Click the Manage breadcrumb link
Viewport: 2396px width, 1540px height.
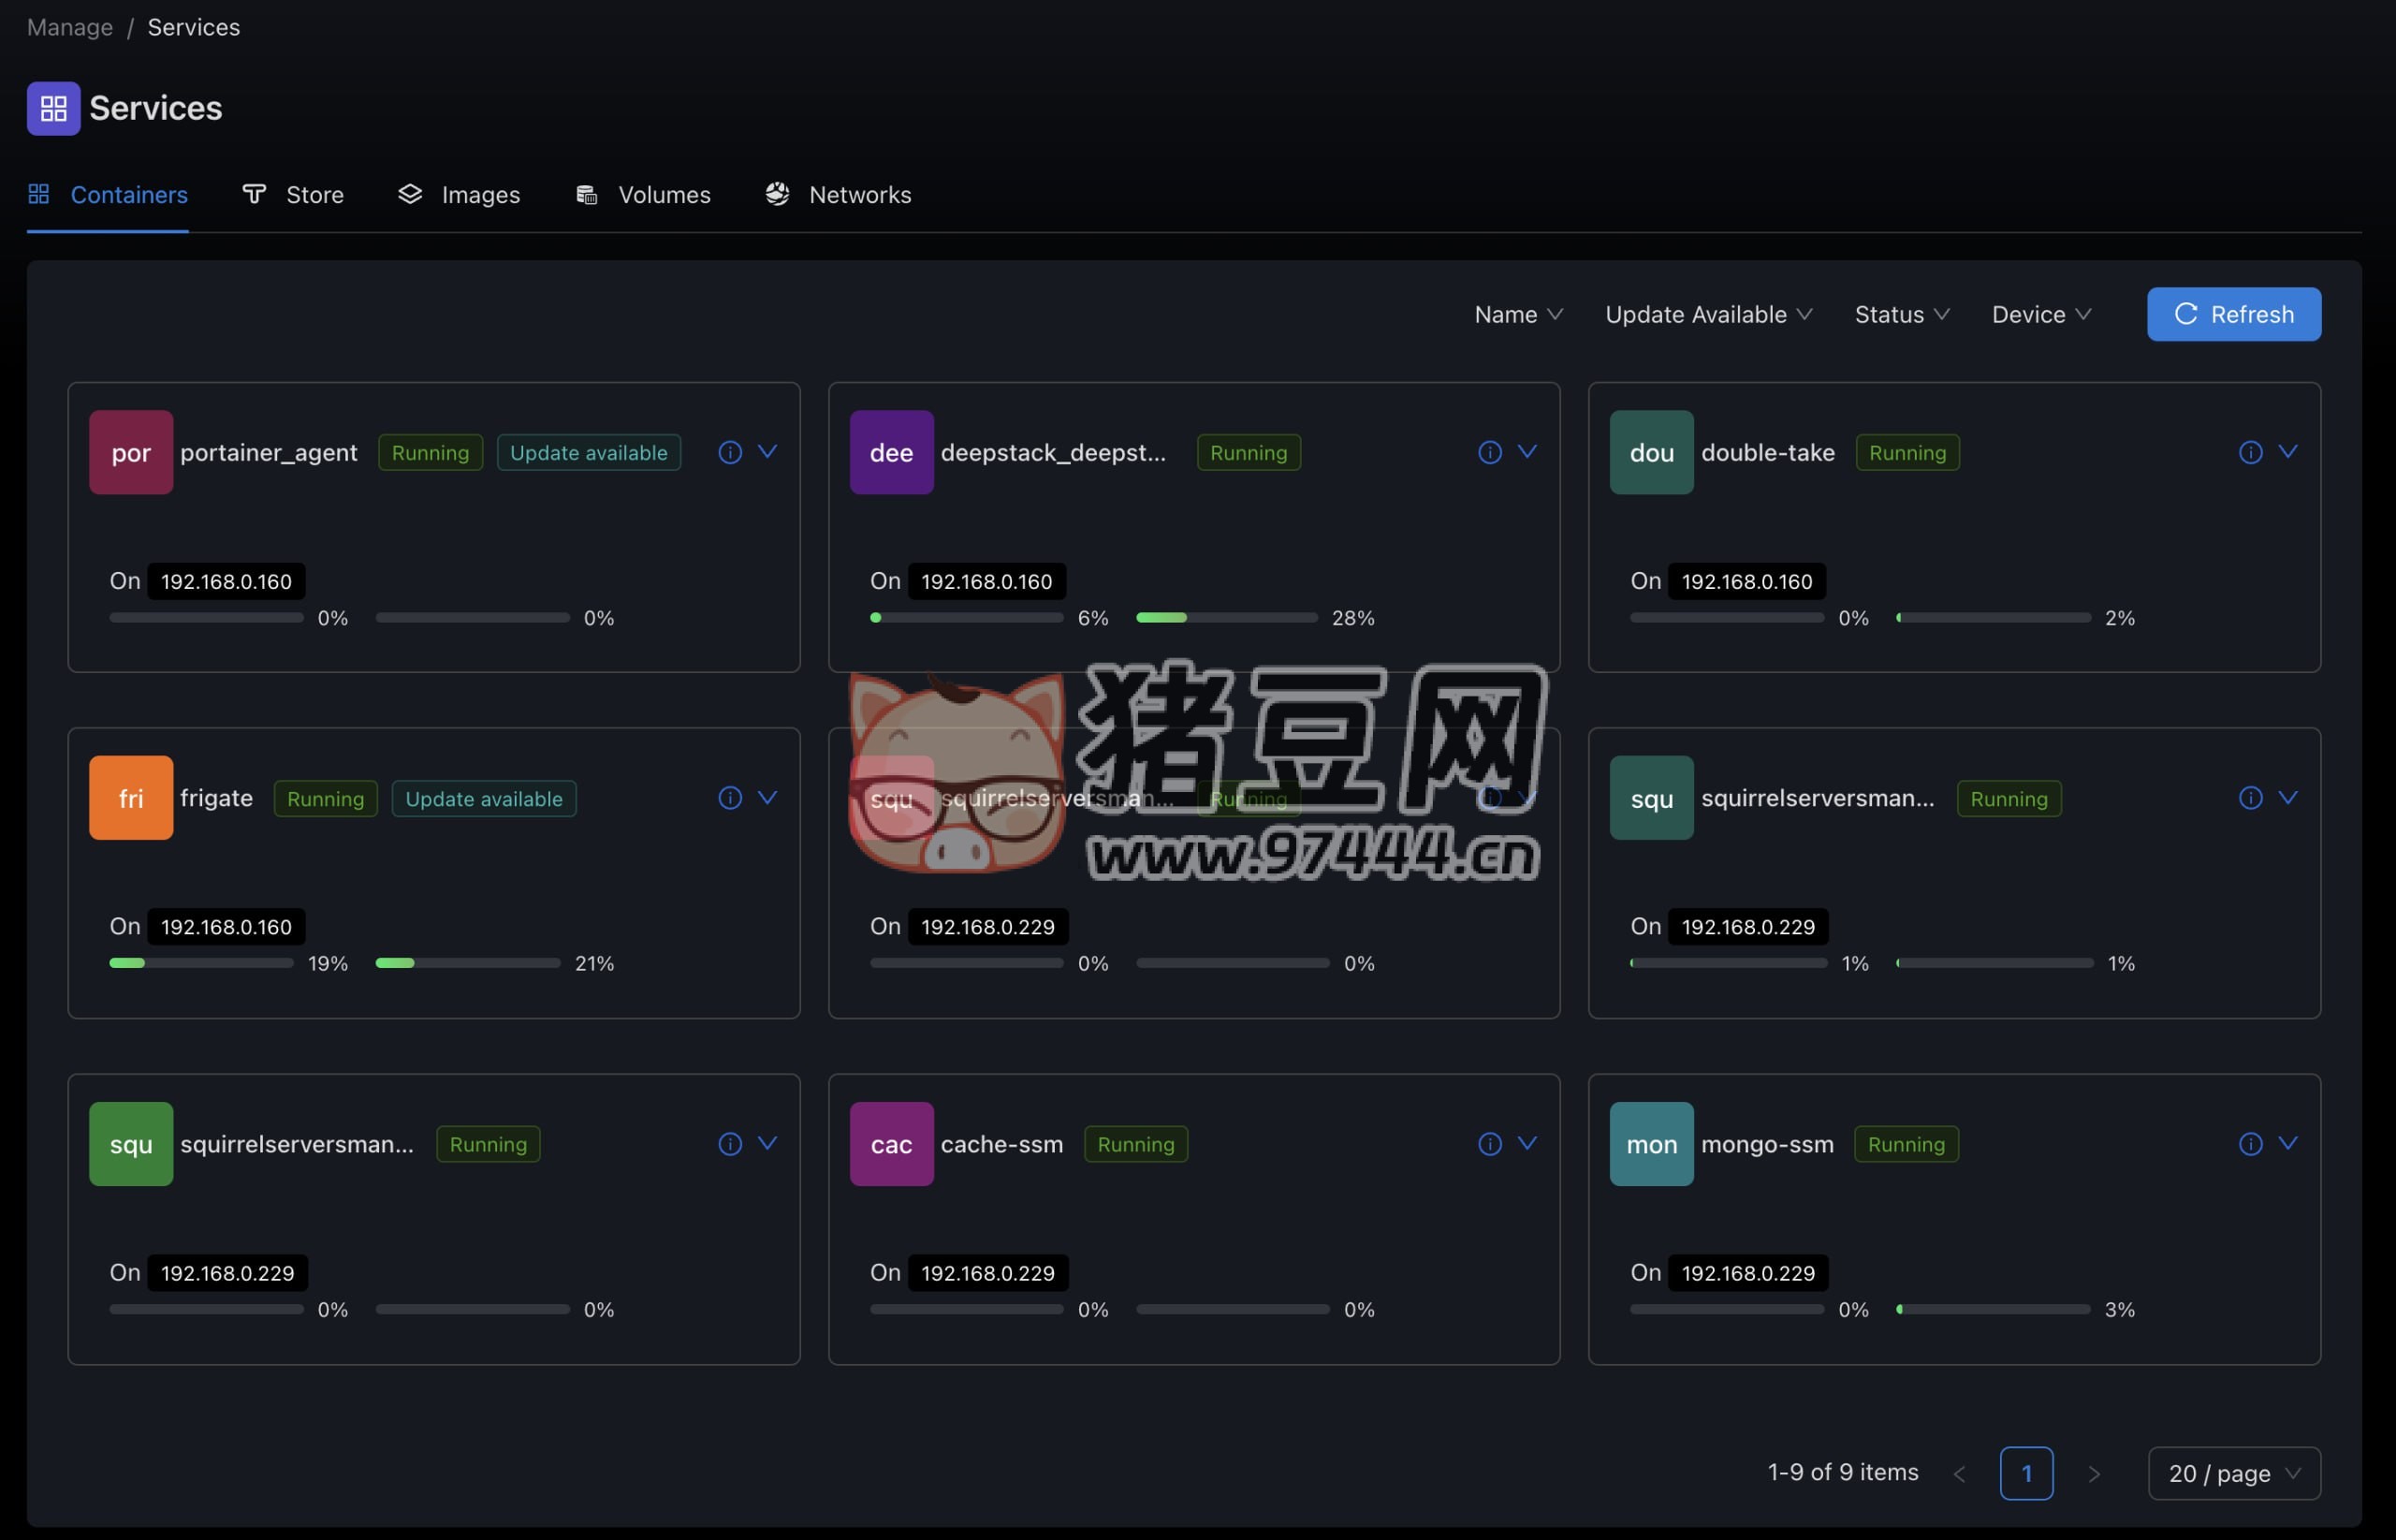pyautogui.click(x=69, y=27)
